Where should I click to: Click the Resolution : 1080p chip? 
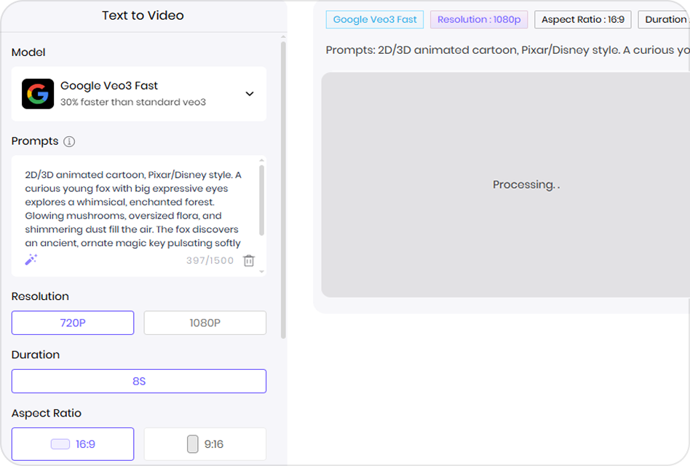[478, 20]
